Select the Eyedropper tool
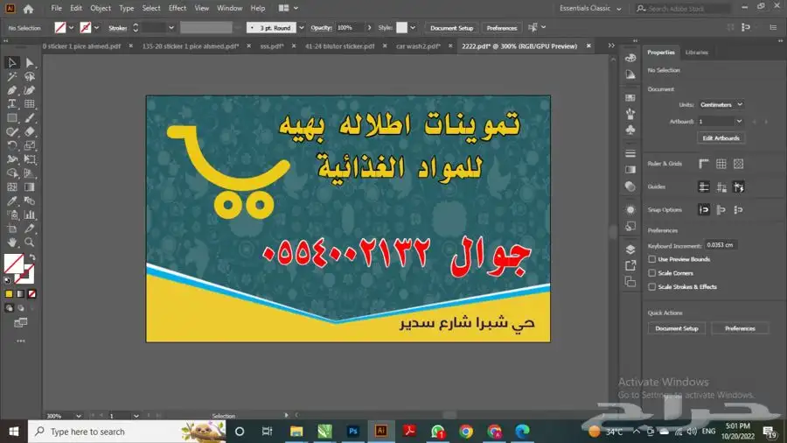This screenshot has height=443, width=787. 12,200
